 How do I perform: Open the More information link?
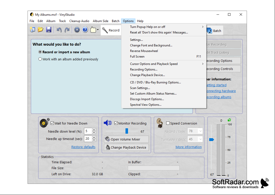(188, 147)
